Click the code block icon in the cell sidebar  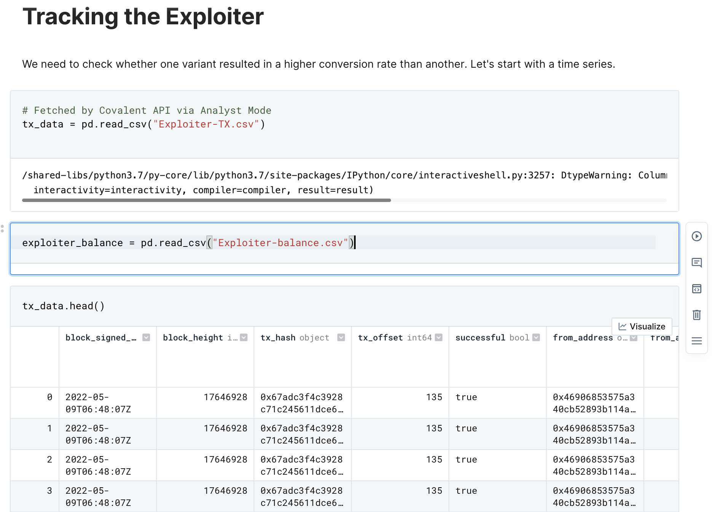pos(696,289)
